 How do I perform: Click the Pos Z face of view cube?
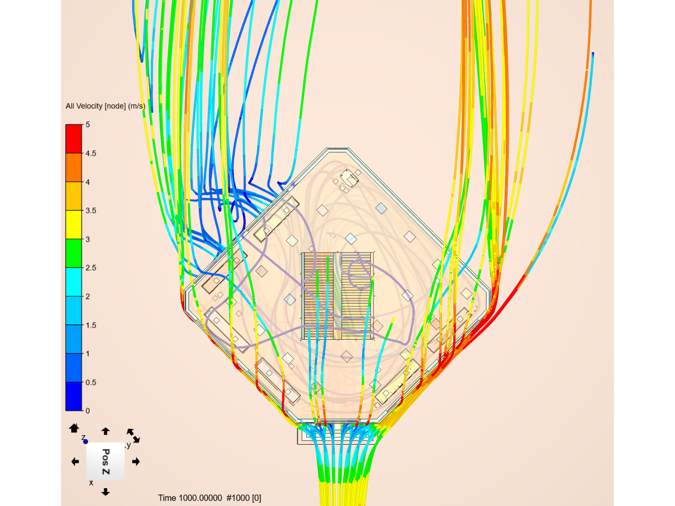pyautogui.click(x=105, y=461)
